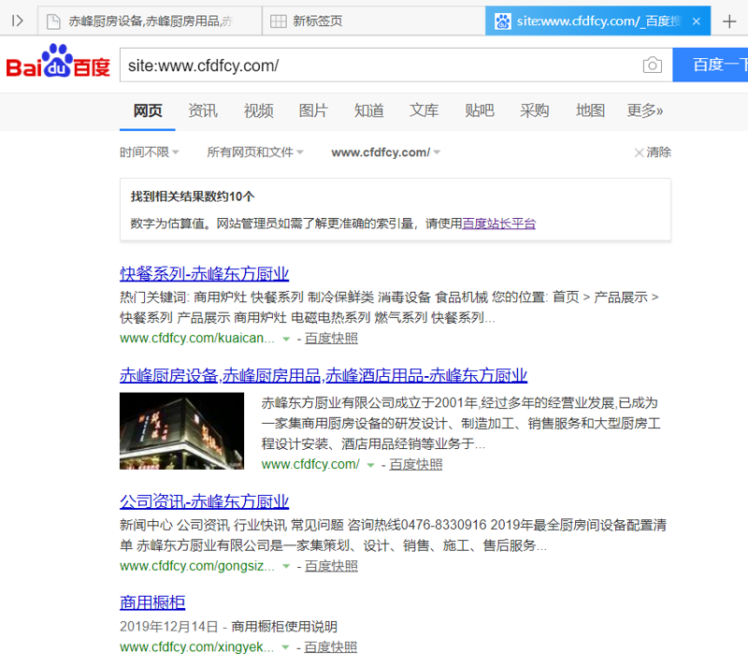
Task: Click the page icon on 赤峰厨房设备 tab
Action: point(53,22)
